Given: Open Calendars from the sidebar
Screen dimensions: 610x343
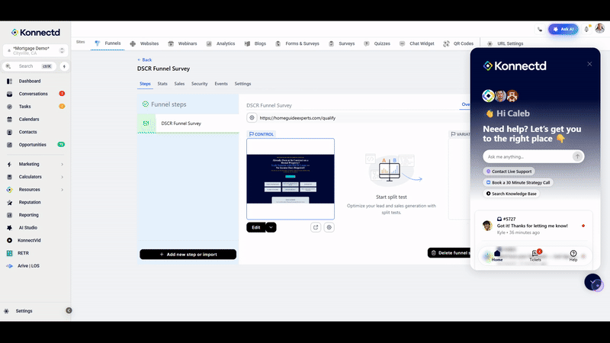Looking at the screenshot, I should tap(29, 120).
